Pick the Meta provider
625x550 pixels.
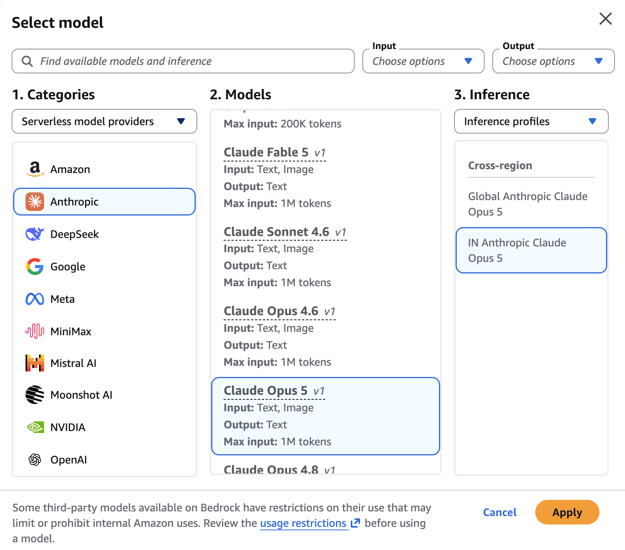104,299
